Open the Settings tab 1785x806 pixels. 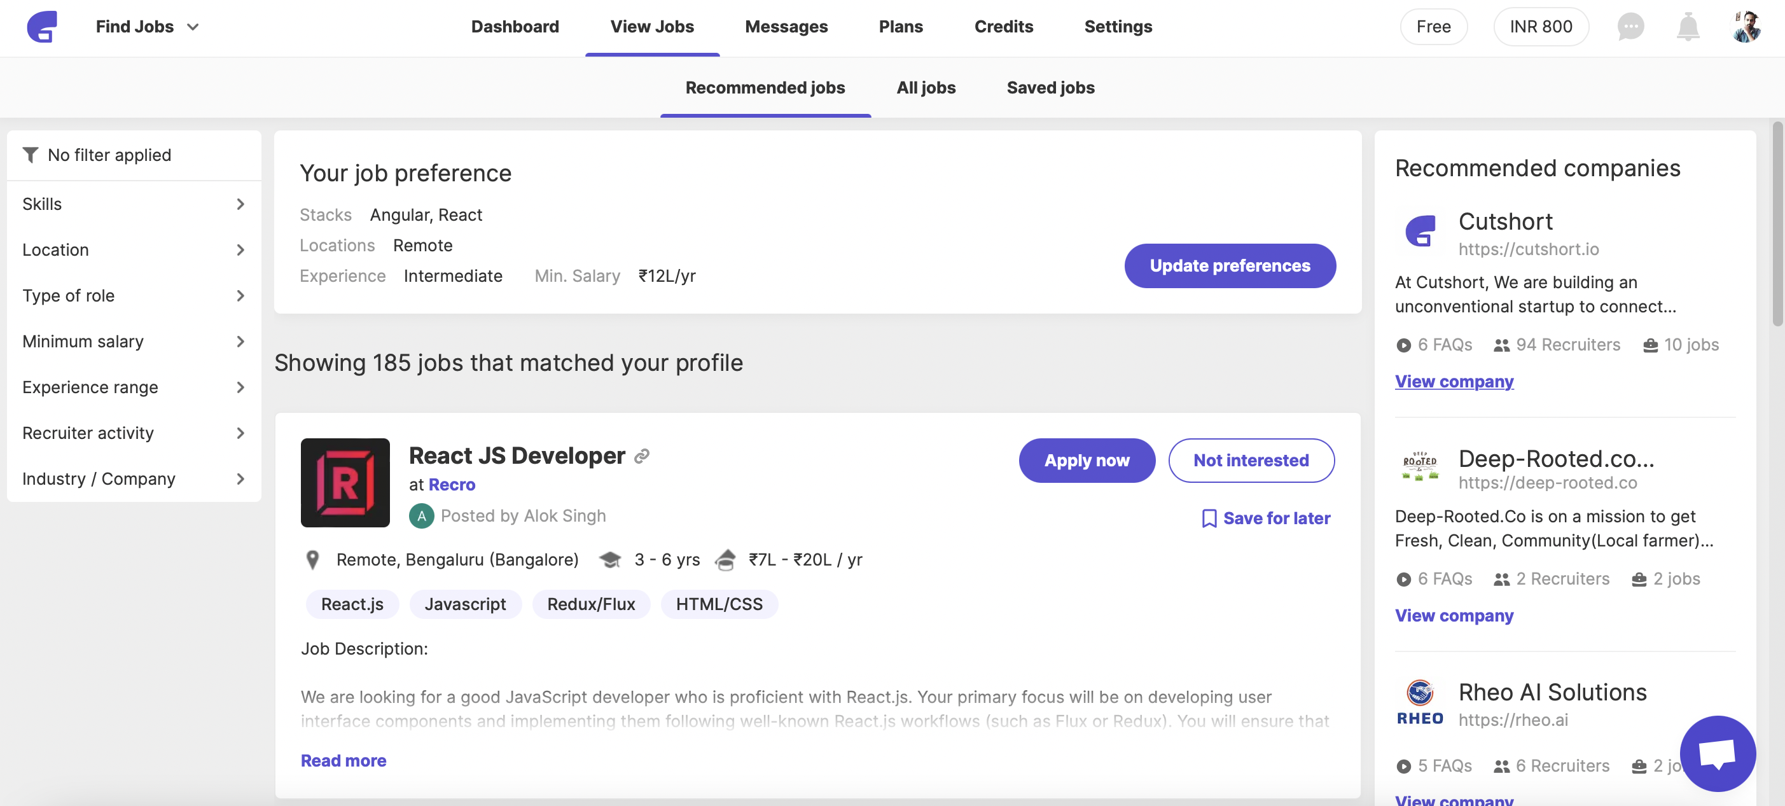click(x=1118, y=27)
